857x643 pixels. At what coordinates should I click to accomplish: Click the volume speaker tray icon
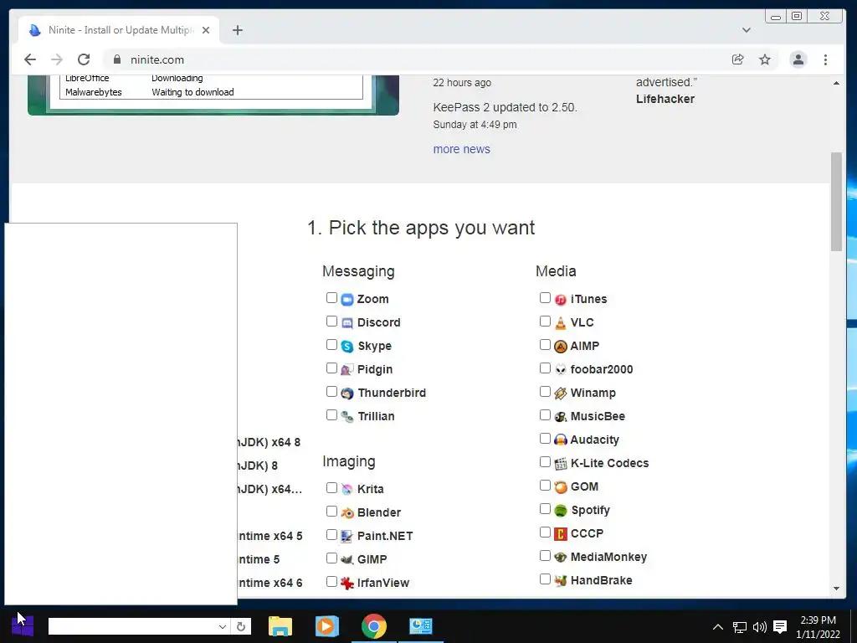pyautogui.click(x=760, y=627)
